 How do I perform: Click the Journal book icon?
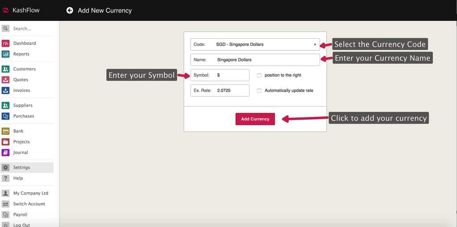(5, 153)
